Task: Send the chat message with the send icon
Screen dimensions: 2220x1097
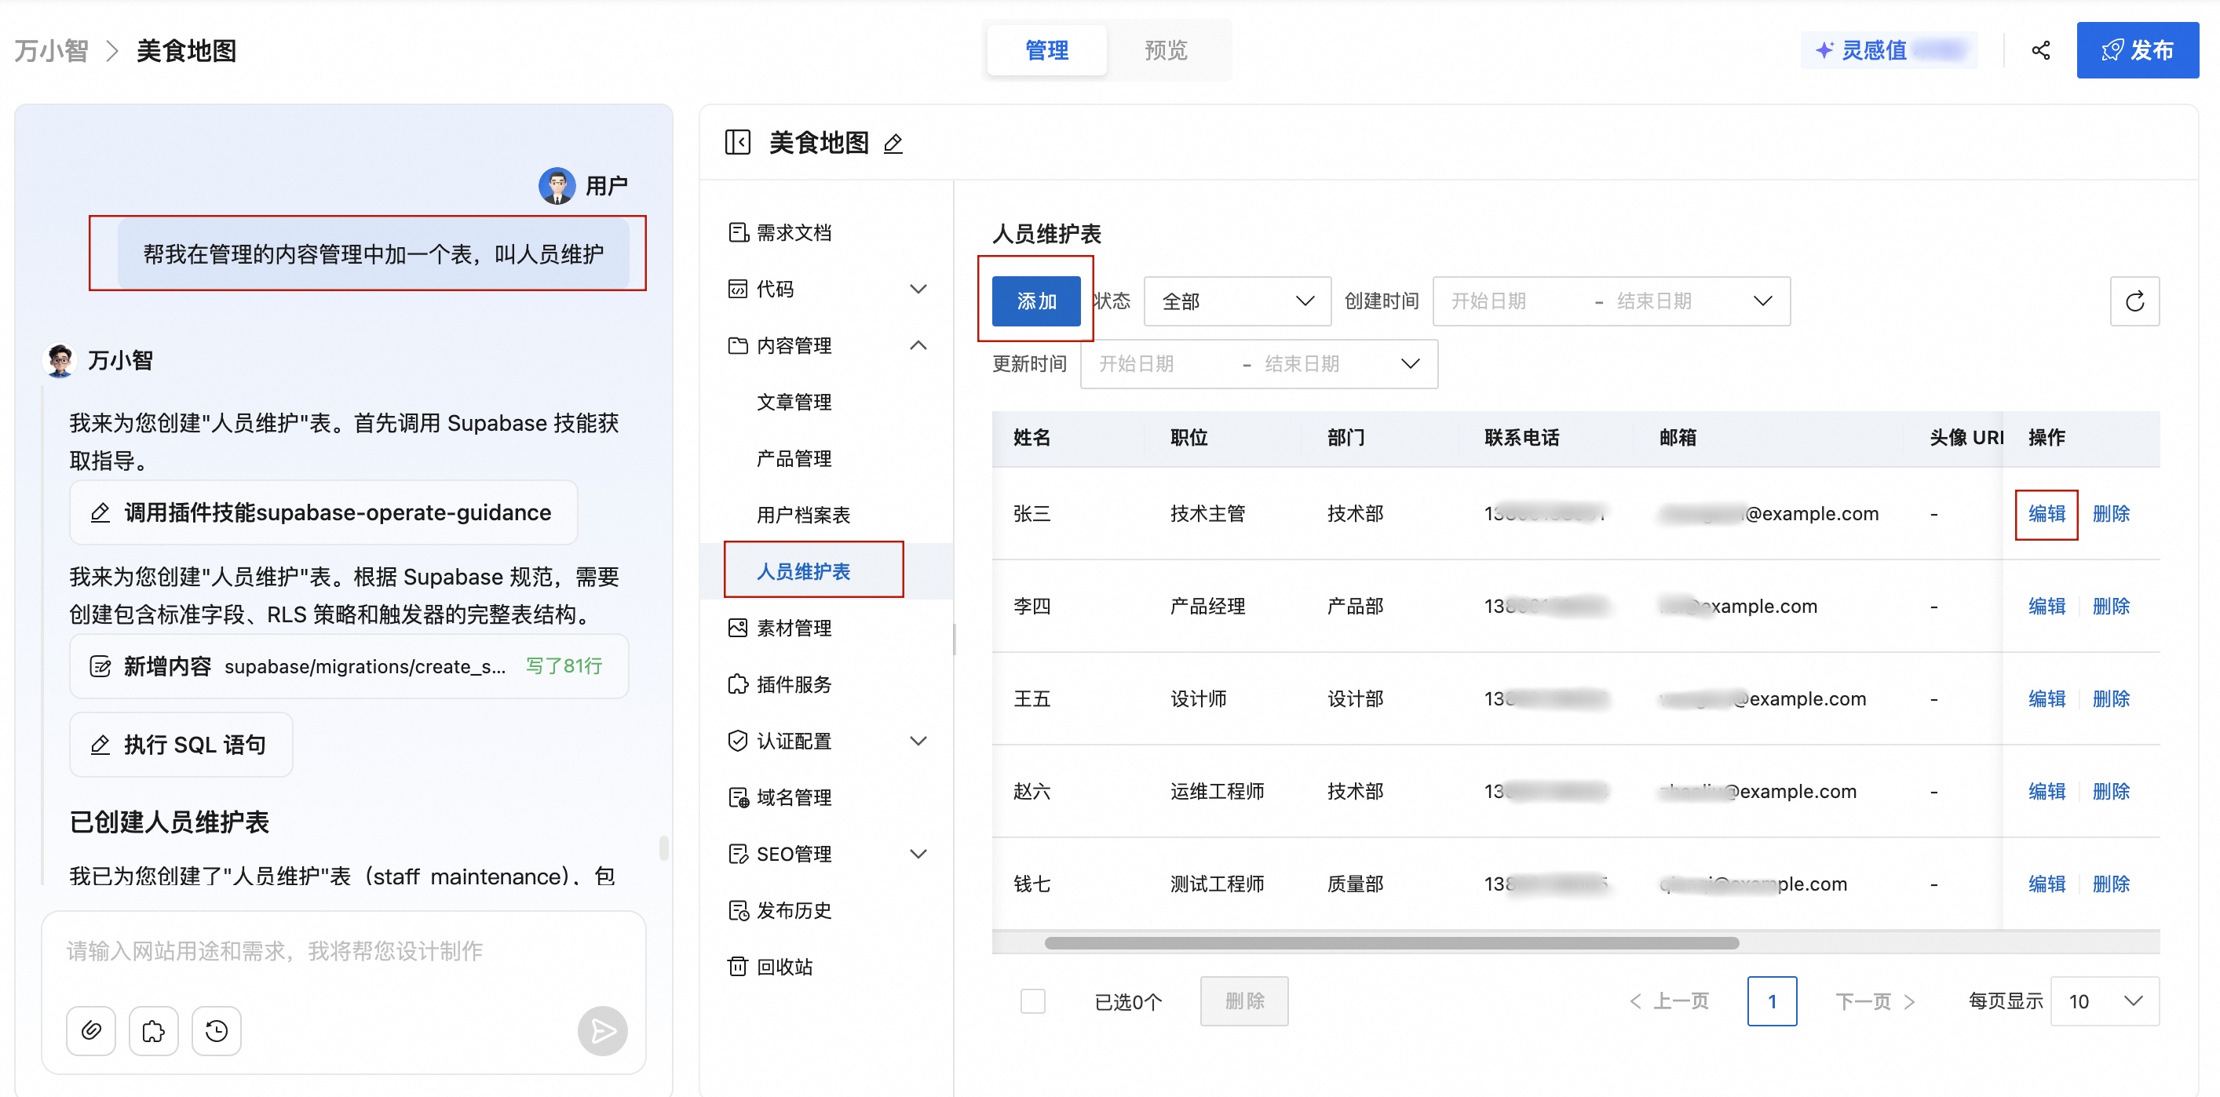Action: coord(601,1030)
